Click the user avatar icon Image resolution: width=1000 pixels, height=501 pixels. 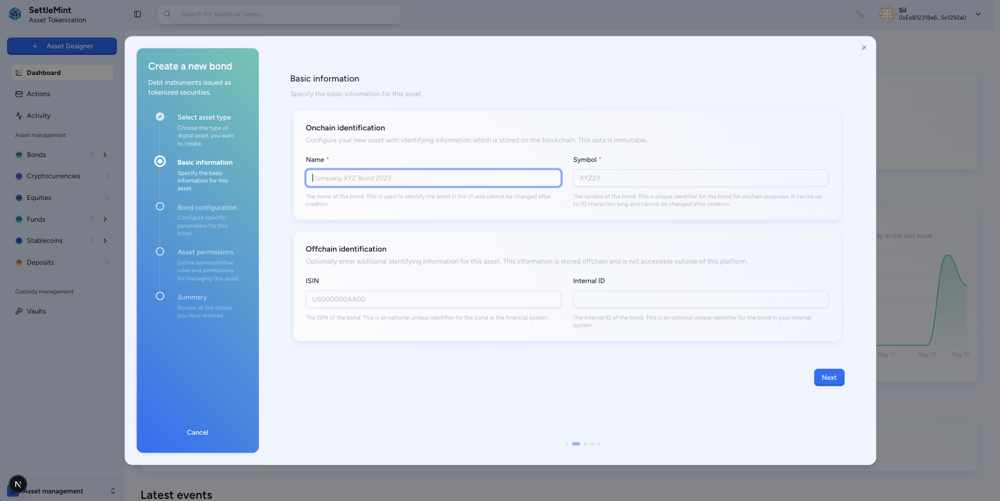click(887, 14)
